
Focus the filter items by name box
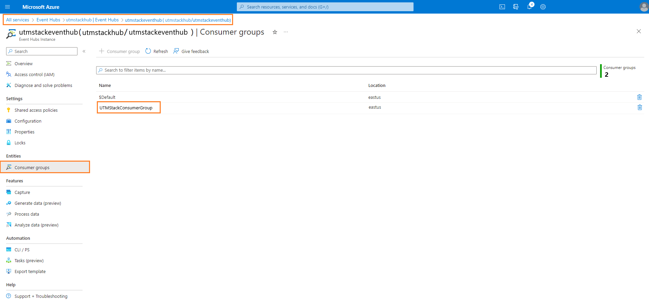point(346,70)
